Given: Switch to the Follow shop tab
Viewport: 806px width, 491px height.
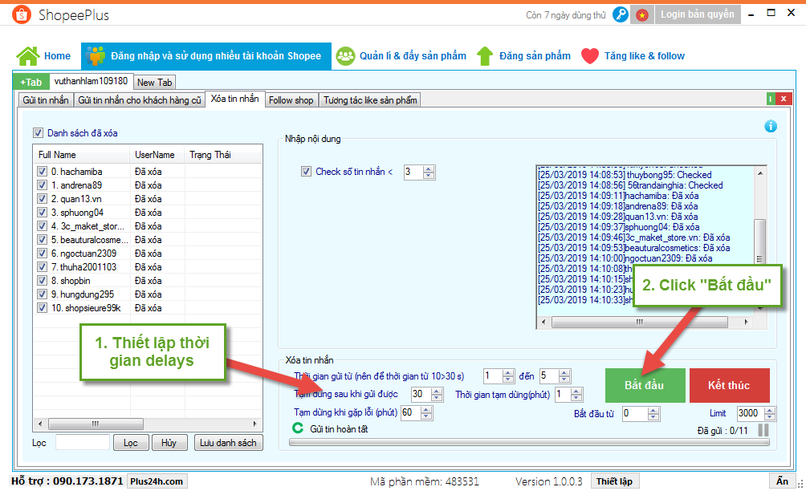Looking at the screenshot, I should tap(291, 100).
